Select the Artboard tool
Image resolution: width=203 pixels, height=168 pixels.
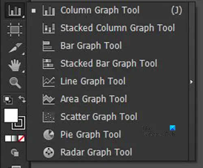[15, 29]
